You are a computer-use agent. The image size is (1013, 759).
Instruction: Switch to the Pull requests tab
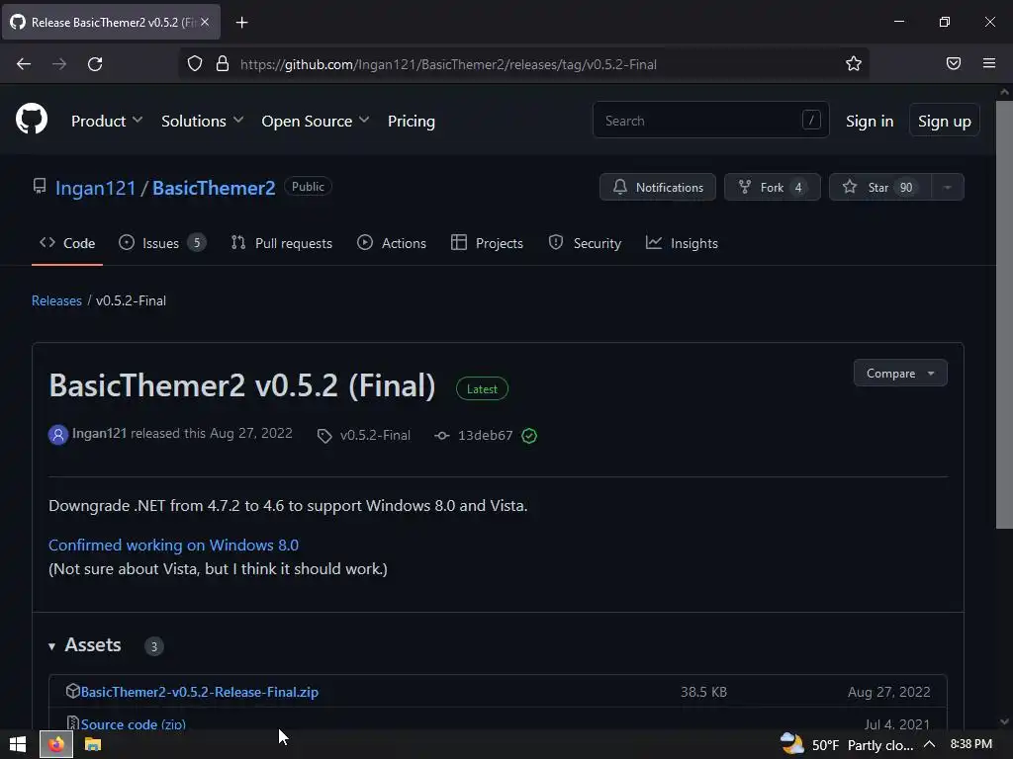pos(282,243)
